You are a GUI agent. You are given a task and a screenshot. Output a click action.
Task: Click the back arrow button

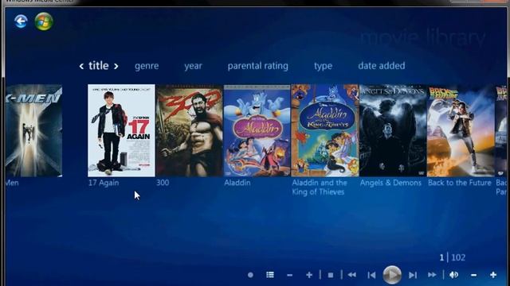(x=21, y=21)
